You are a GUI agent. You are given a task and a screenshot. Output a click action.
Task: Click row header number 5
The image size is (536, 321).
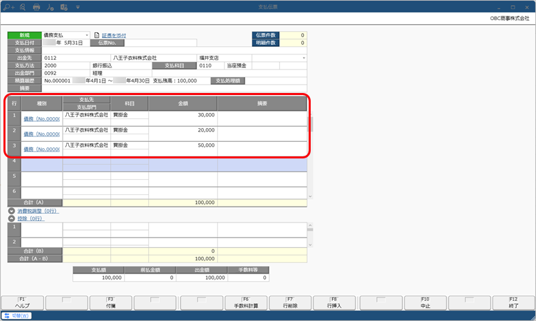tap(14, 179)
